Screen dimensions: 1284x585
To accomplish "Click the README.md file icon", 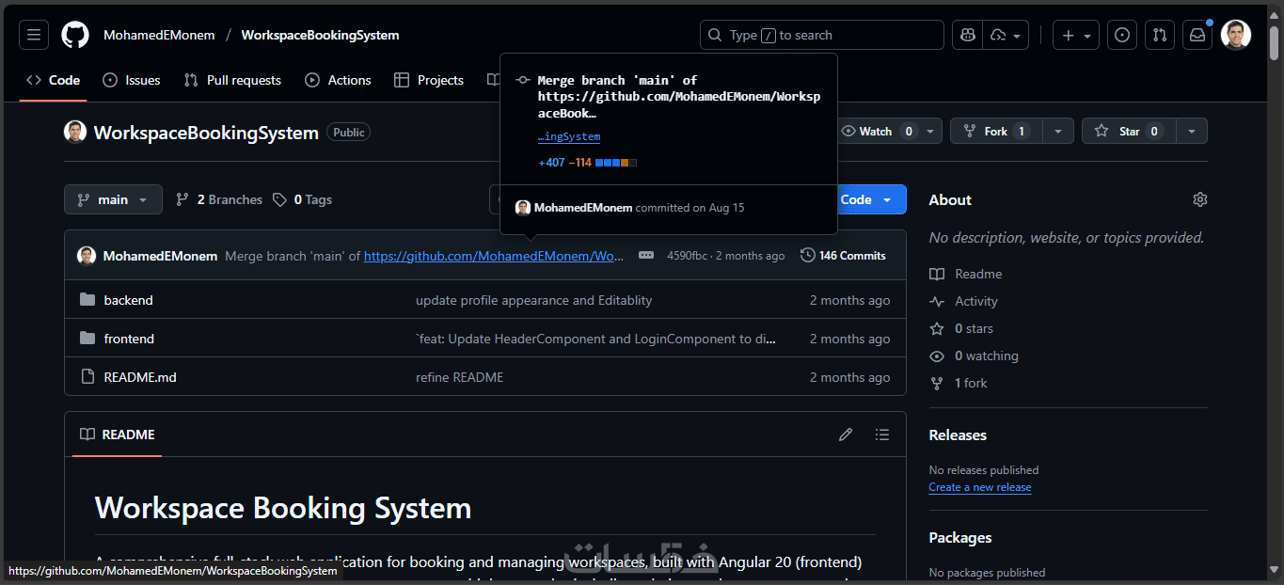I will (87, 377).
